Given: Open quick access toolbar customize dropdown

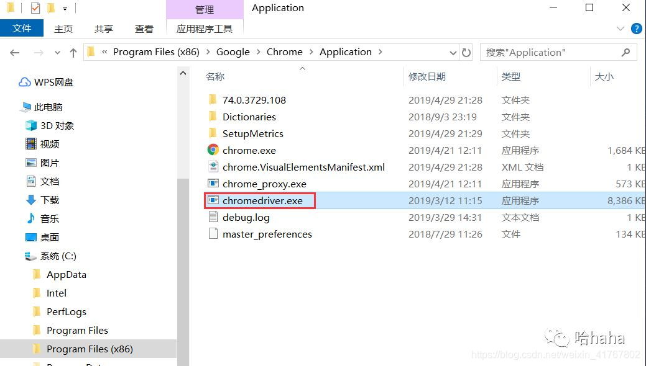Looking at the screenshot, I should click(x=65, y=8).
